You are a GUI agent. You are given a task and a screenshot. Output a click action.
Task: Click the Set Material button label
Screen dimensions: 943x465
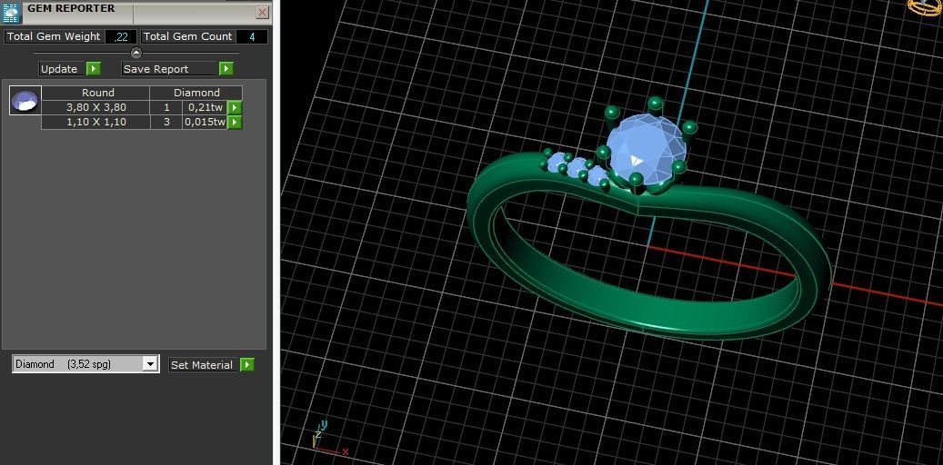pyautogui.click(x=204, y=365)
